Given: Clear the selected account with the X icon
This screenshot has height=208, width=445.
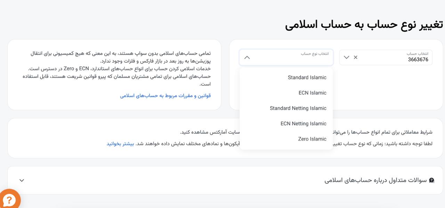Looking at the screenshot, I should (x=355, y=57).
